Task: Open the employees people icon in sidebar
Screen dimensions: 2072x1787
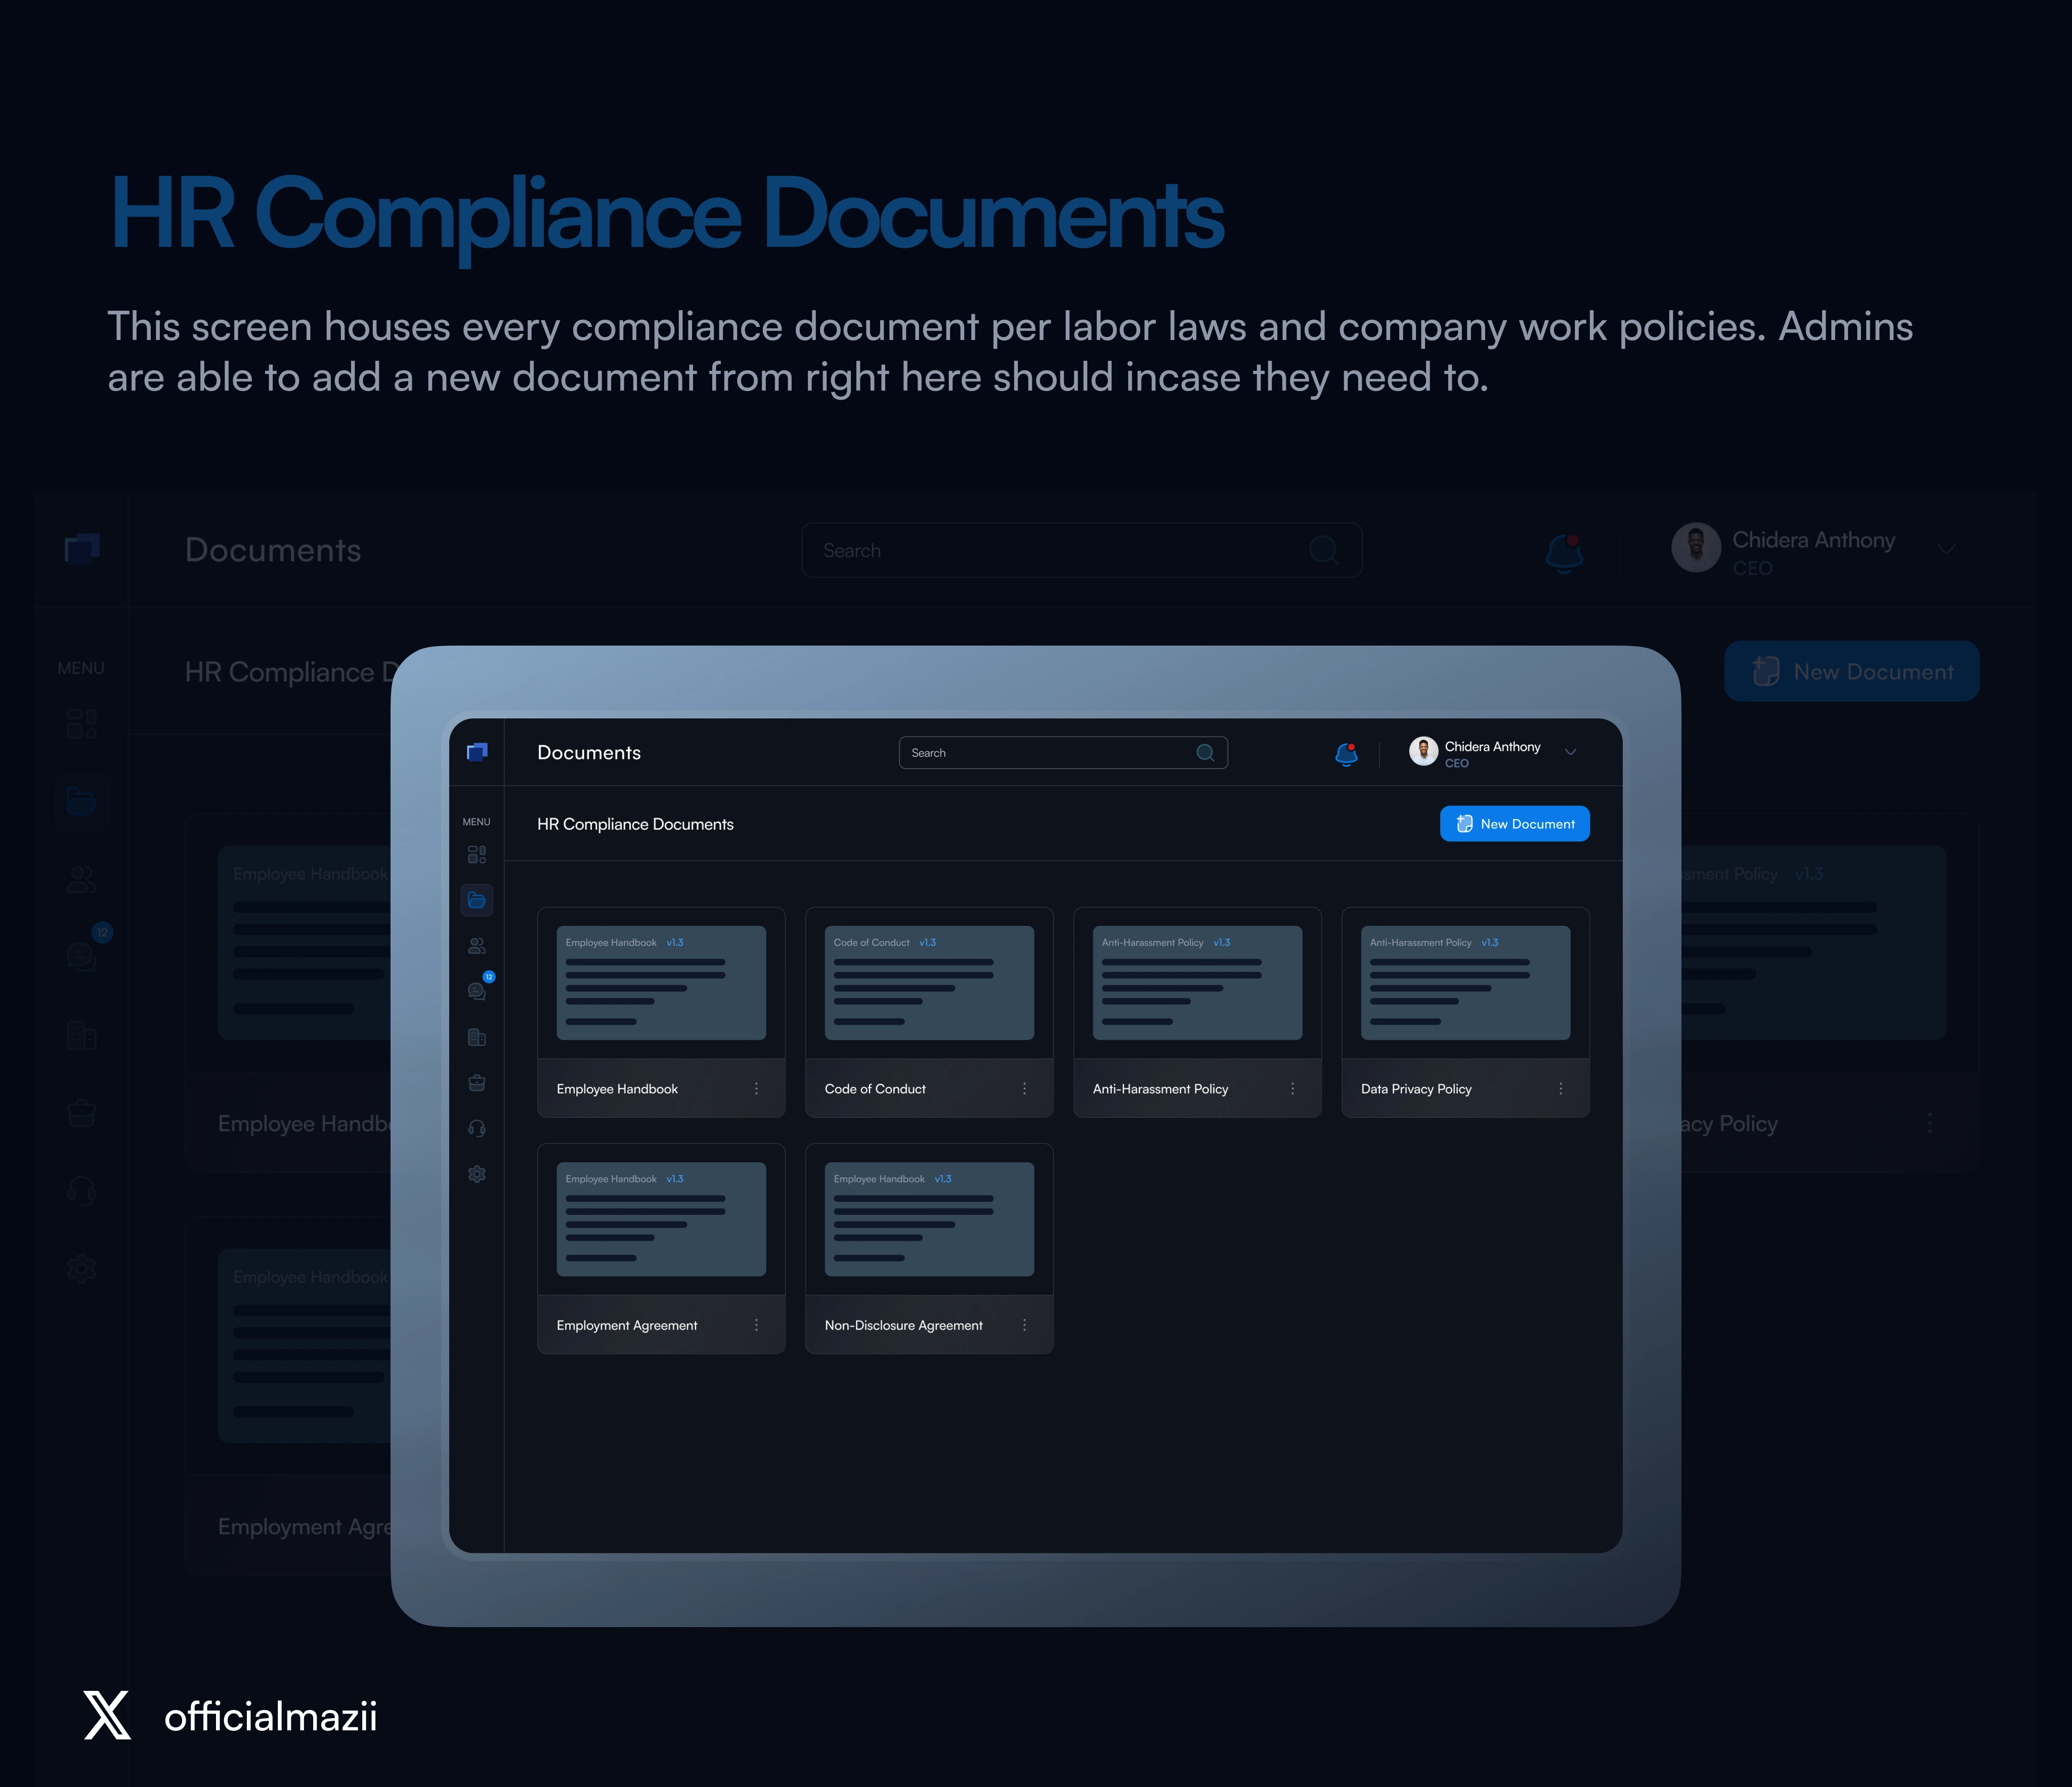Action: click(477, 945)
